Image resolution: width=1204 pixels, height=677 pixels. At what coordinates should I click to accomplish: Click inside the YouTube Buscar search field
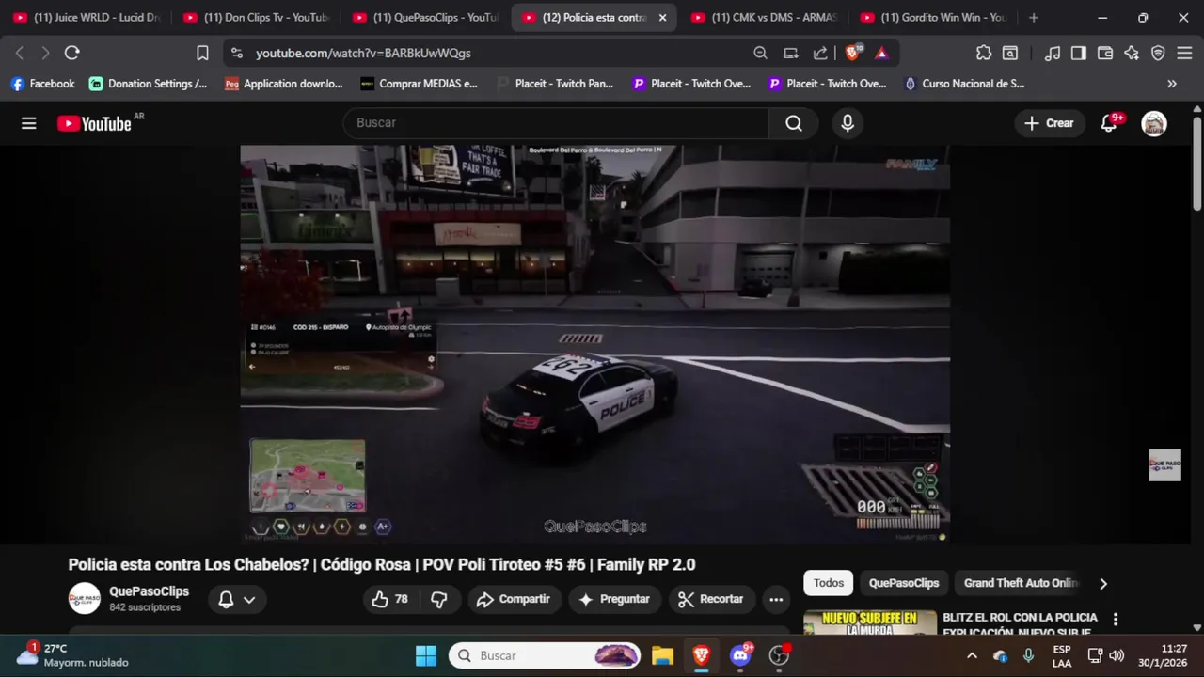[x=557, y=123]
